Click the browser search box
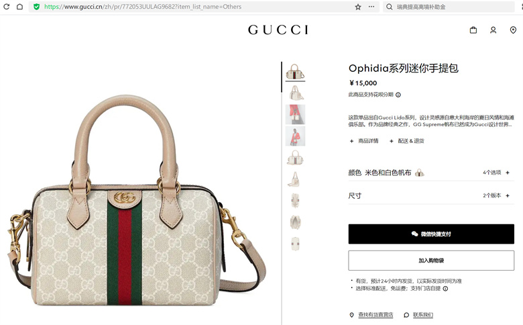 click(x=449, y=7)
